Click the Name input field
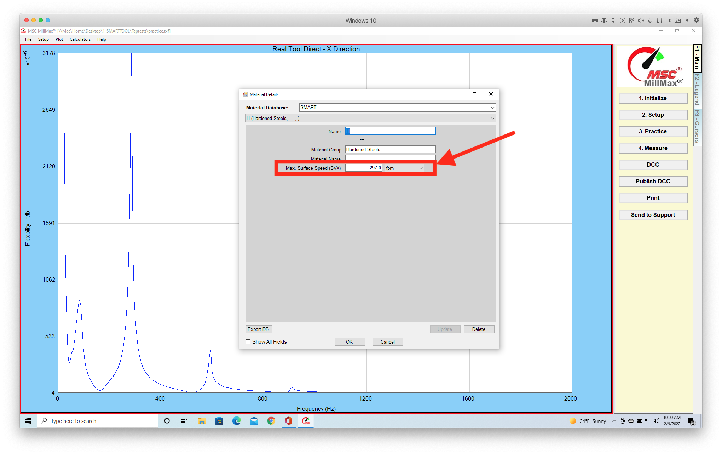This screenshot has width=722, height=454. 391,131
